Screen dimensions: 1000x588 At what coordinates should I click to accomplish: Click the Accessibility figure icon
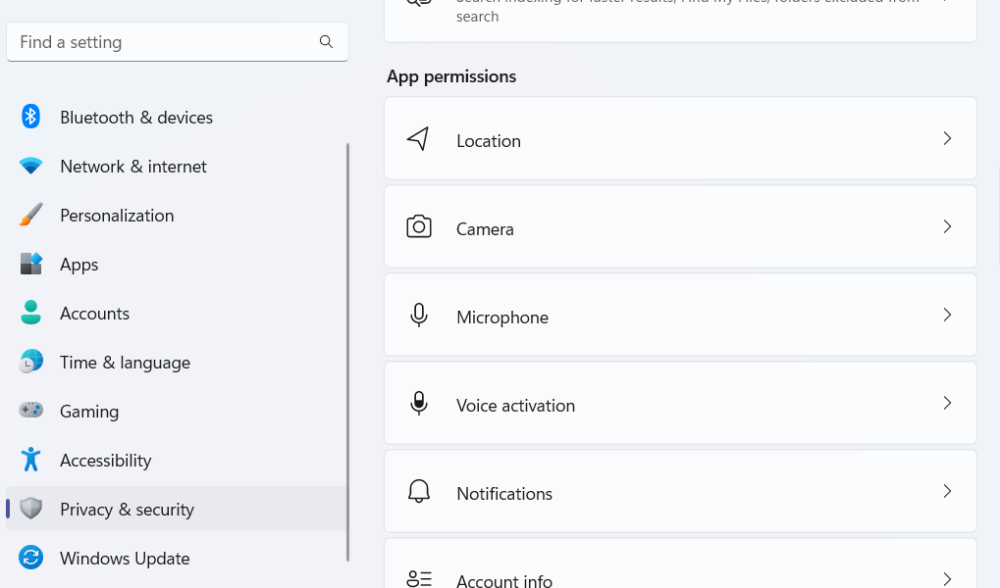(x=30, y=460)
